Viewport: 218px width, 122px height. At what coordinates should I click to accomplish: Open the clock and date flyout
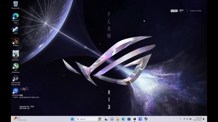point(198,119)
